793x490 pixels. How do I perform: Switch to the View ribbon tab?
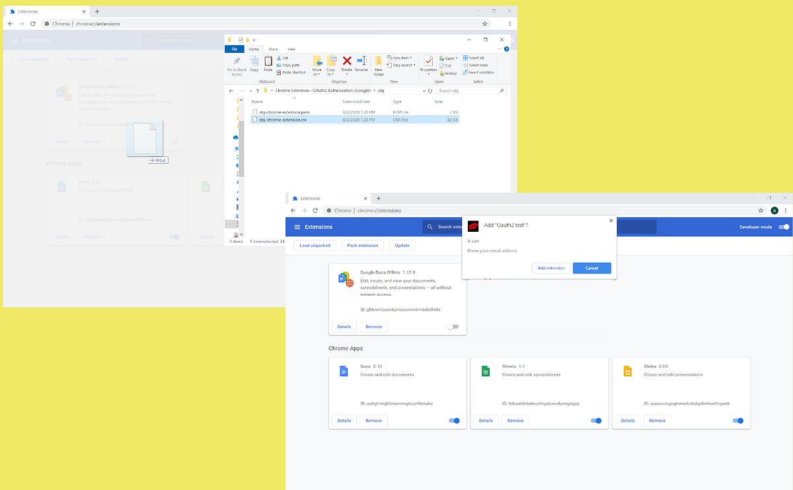click(291, 50)
